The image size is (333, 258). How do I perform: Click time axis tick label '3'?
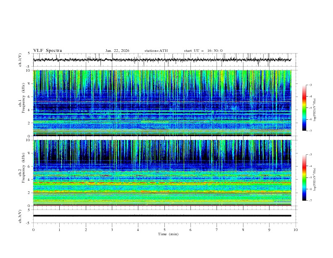click(x=112, y=230)
